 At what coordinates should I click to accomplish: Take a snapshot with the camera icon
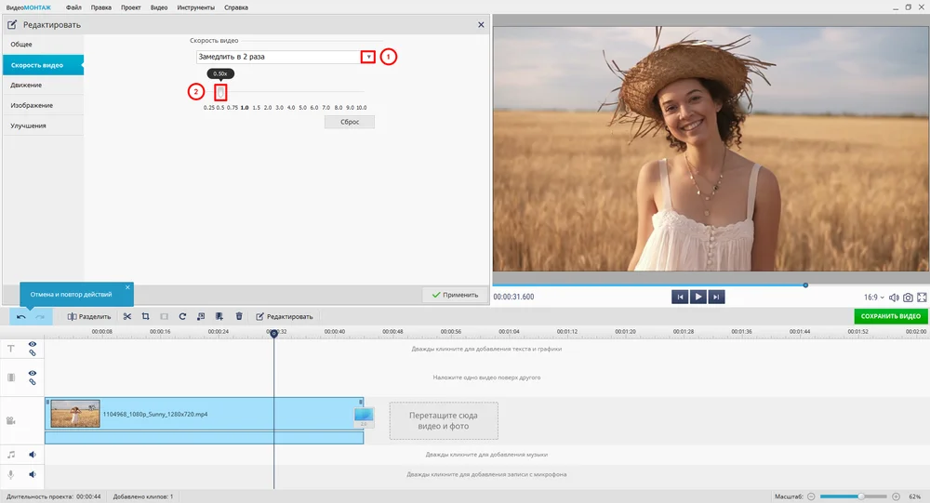pyautogui.click(x=908, y=298)
